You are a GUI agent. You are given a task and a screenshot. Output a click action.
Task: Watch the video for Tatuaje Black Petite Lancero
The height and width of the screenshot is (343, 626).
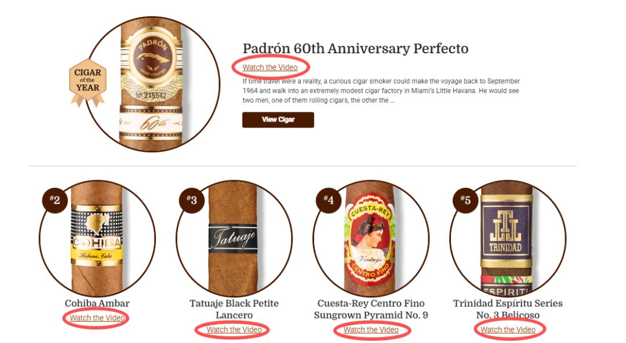point(234,330)
